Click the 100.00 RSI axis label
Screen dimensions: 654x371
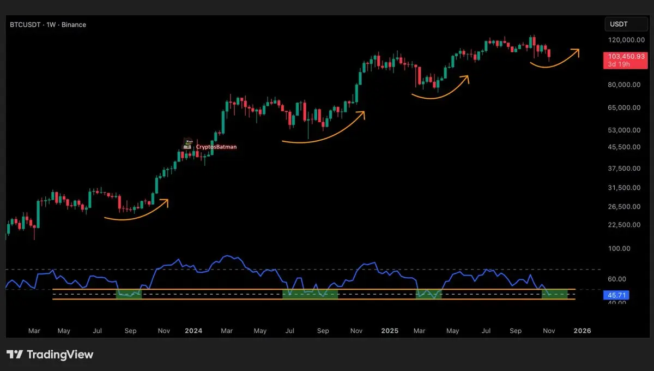619,248
